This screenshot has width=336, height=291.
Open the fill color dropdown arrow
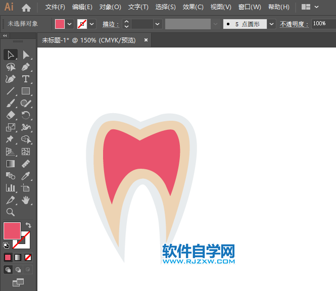[70, 24]
